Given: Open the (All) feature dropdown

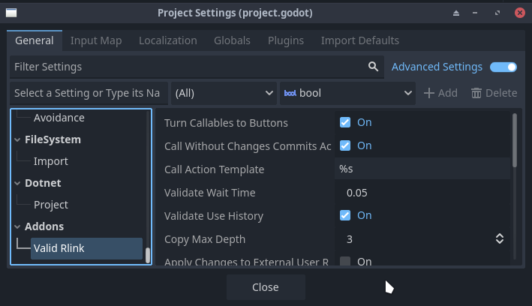Looking at the screenshot, I should (x=224, y=93).
